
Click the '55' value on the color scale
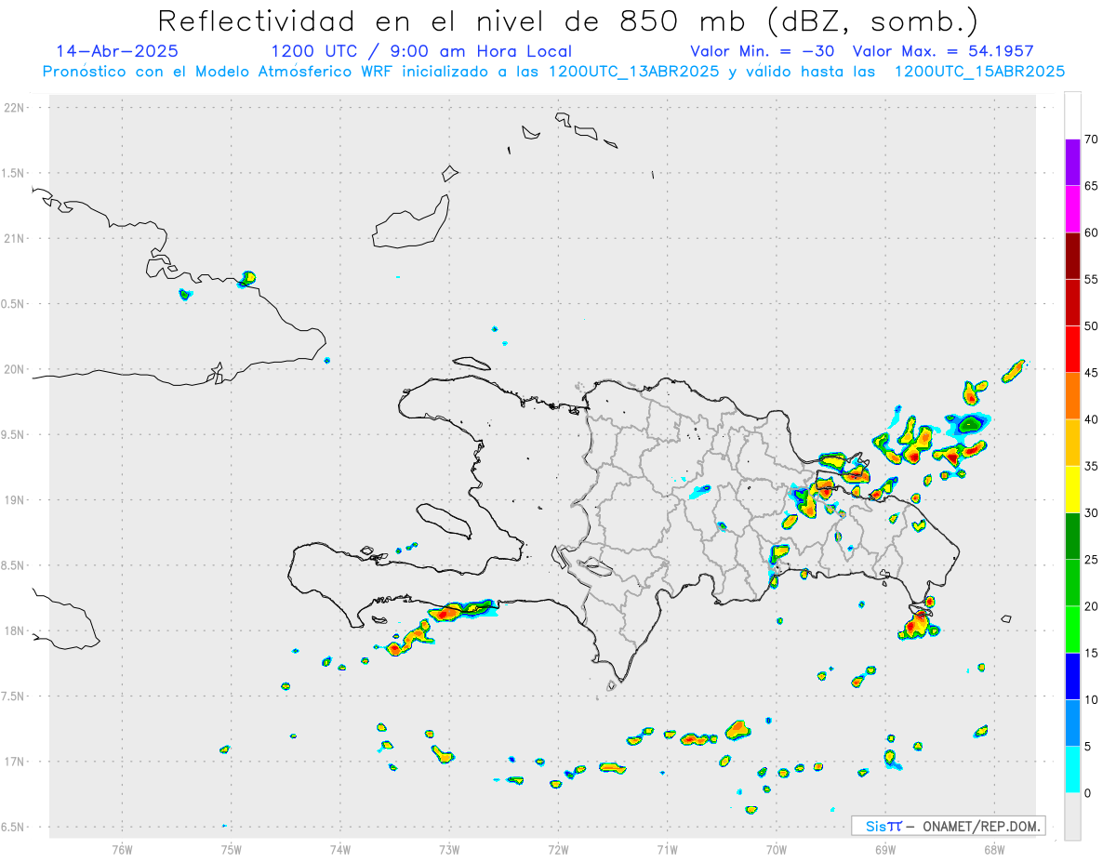(x=1091, y=279)
